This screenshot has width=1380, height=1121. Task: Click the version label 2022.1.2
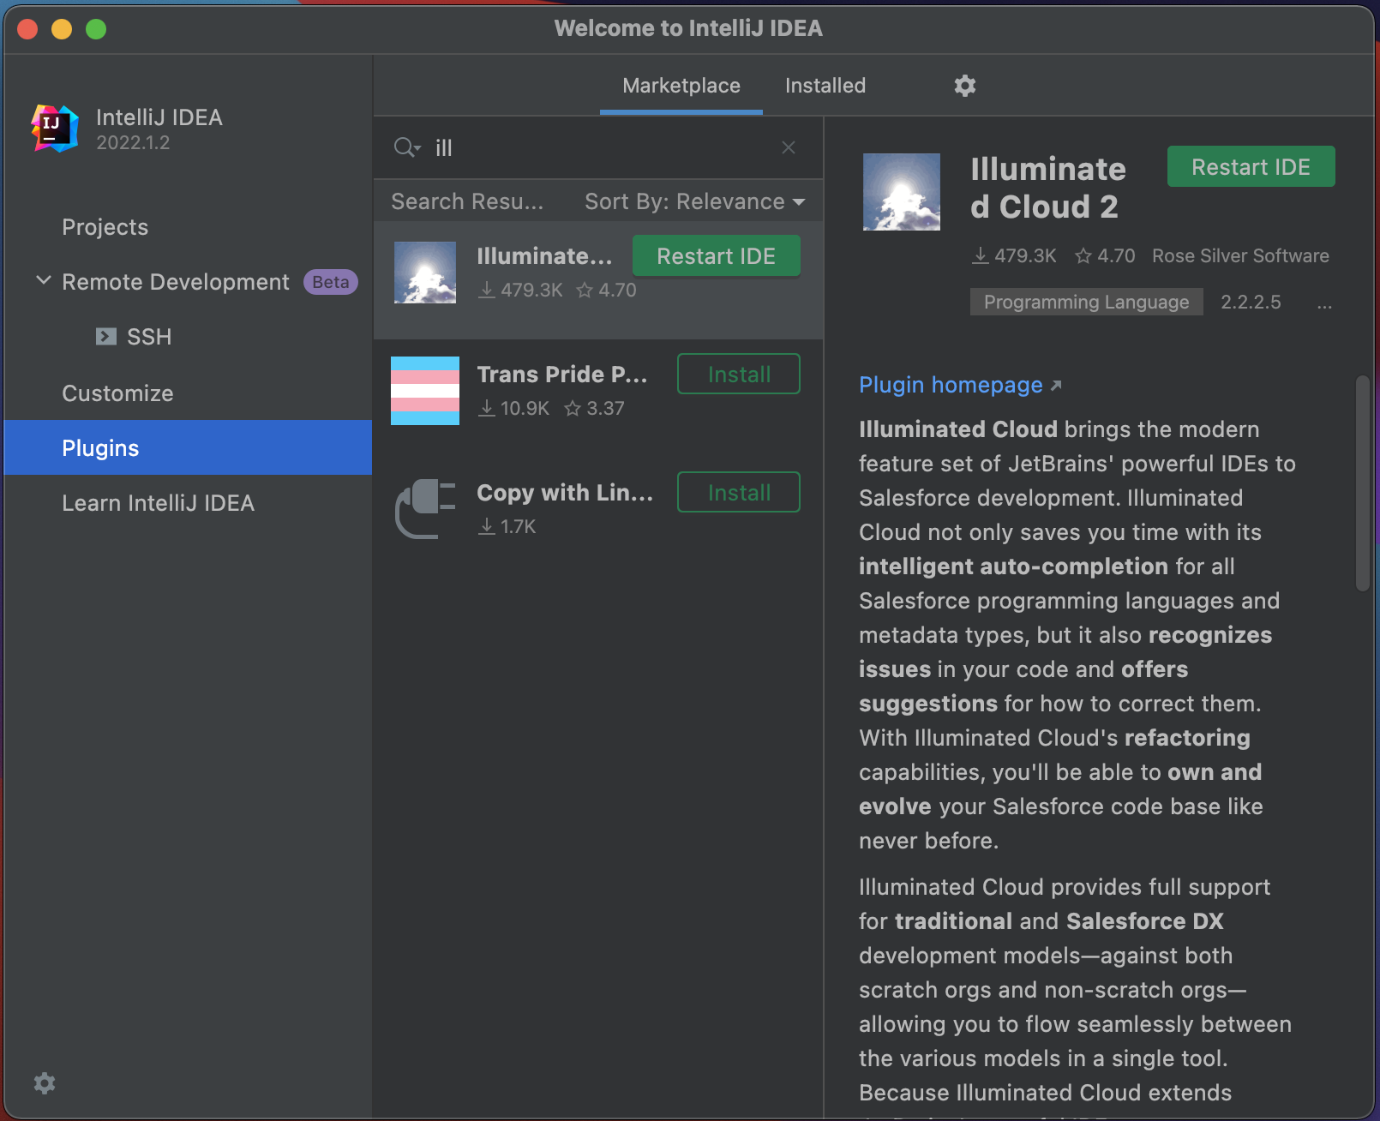click(x=133, y=142)
